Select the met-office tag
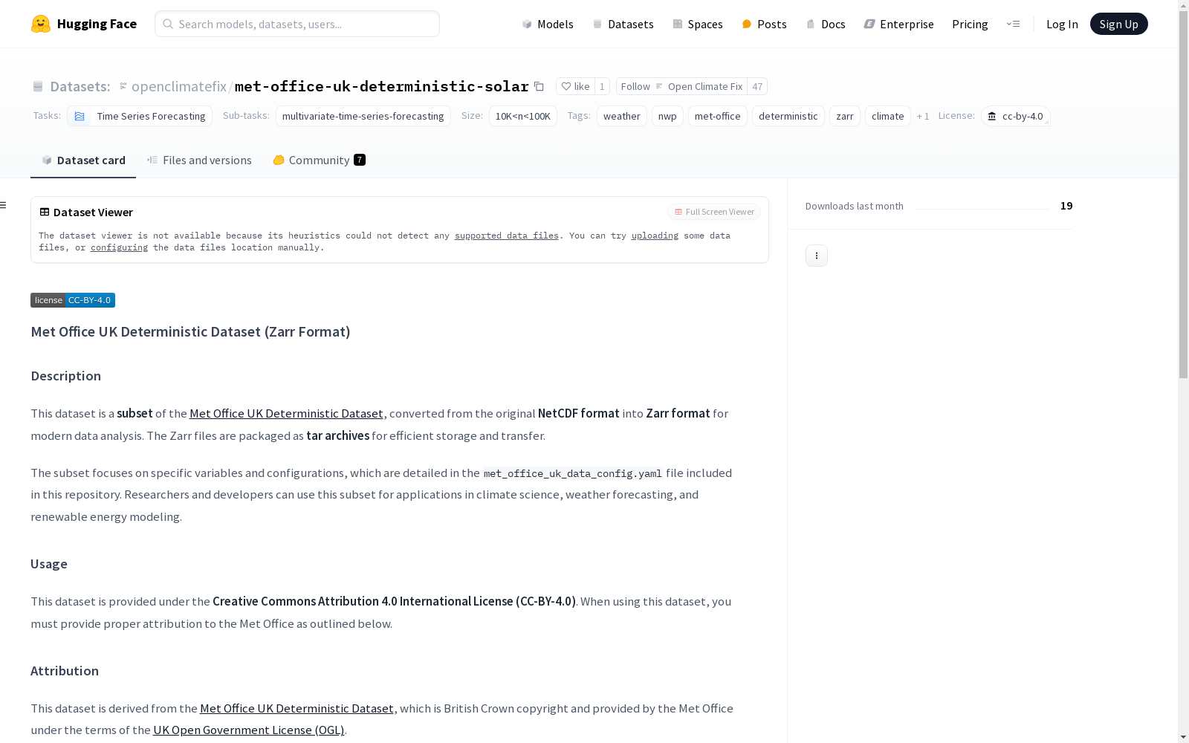Image resolution: width=1189 pixels, height=743 pixels. pyautogui.click(x=717, y=116)
